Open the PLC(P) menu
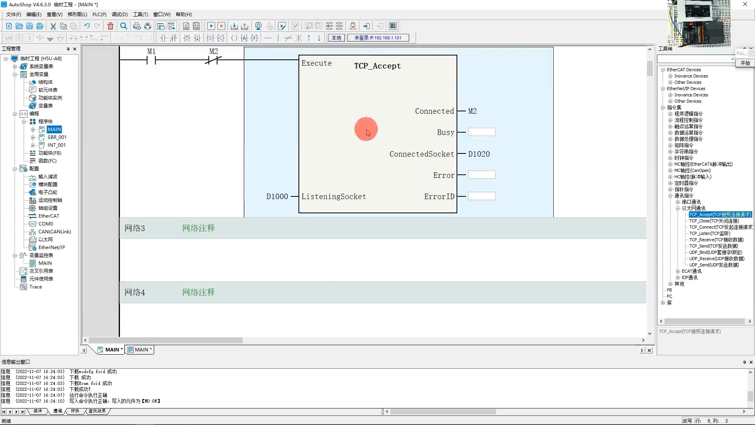 click(x=99, y=14)
